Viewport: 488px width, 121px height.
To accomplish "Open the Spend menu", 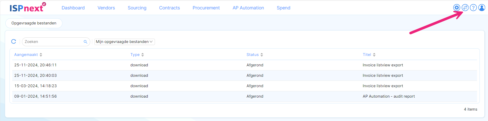I will click(283, 8).
